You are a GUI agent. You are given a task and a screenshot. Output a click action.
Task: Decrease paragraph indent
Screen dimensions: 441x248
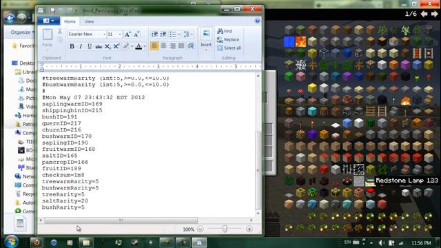[x=154, y=34]
